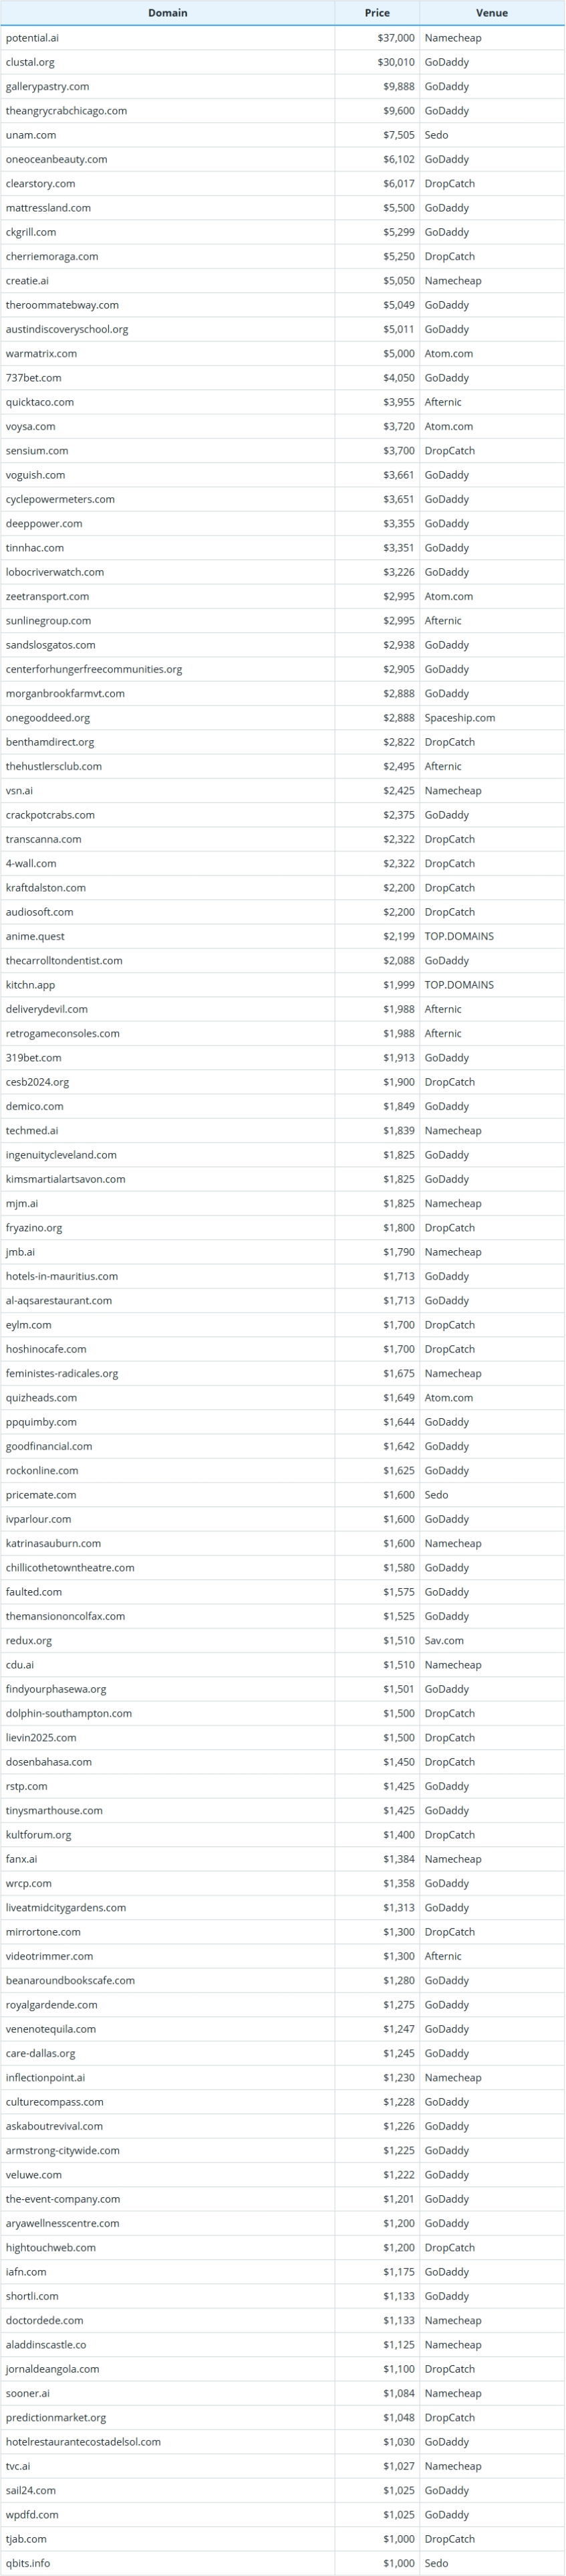Viewport: 566px width, 2576px height.
Task: Click the clustal.org domain entry
Action: click(x=30, y=62)
